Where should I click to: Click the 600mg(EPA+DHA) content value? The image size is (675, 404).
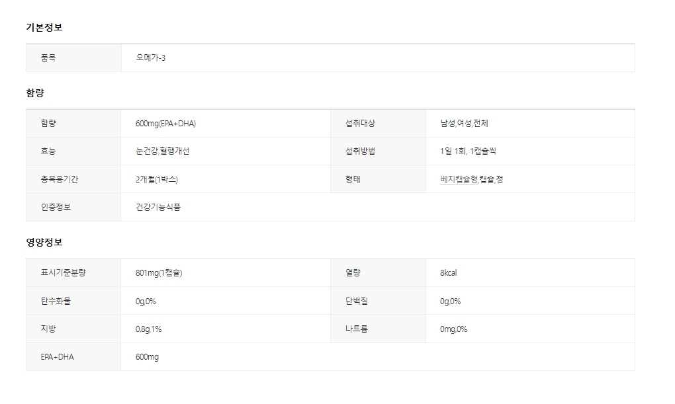tap(165, 124)
